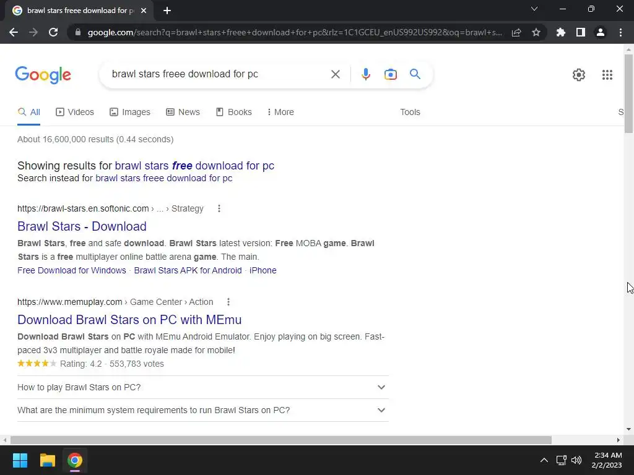Image resolution: width=634 pixels, height=475 pixels.
Task: Close the brawl stars search tab
Action: pyautogui.click(x=144, y=11)
